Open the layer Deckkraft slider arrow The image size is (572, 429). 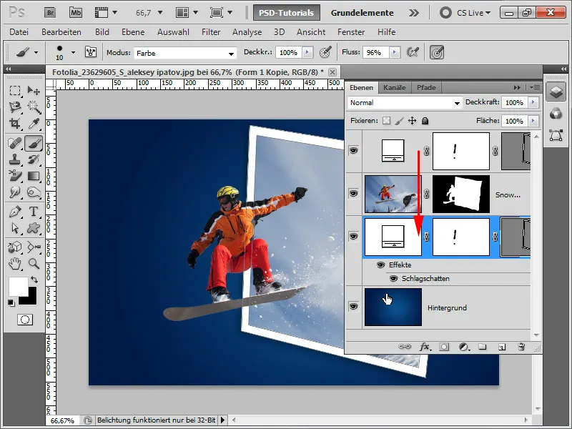click(x=533, y=102)
